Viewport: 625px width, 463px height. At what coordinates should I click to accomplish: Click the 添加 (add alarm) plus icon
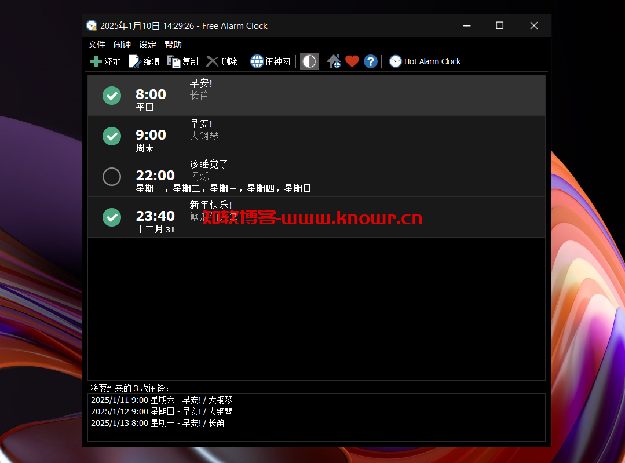pyautogui.click(x=96, y=61)
